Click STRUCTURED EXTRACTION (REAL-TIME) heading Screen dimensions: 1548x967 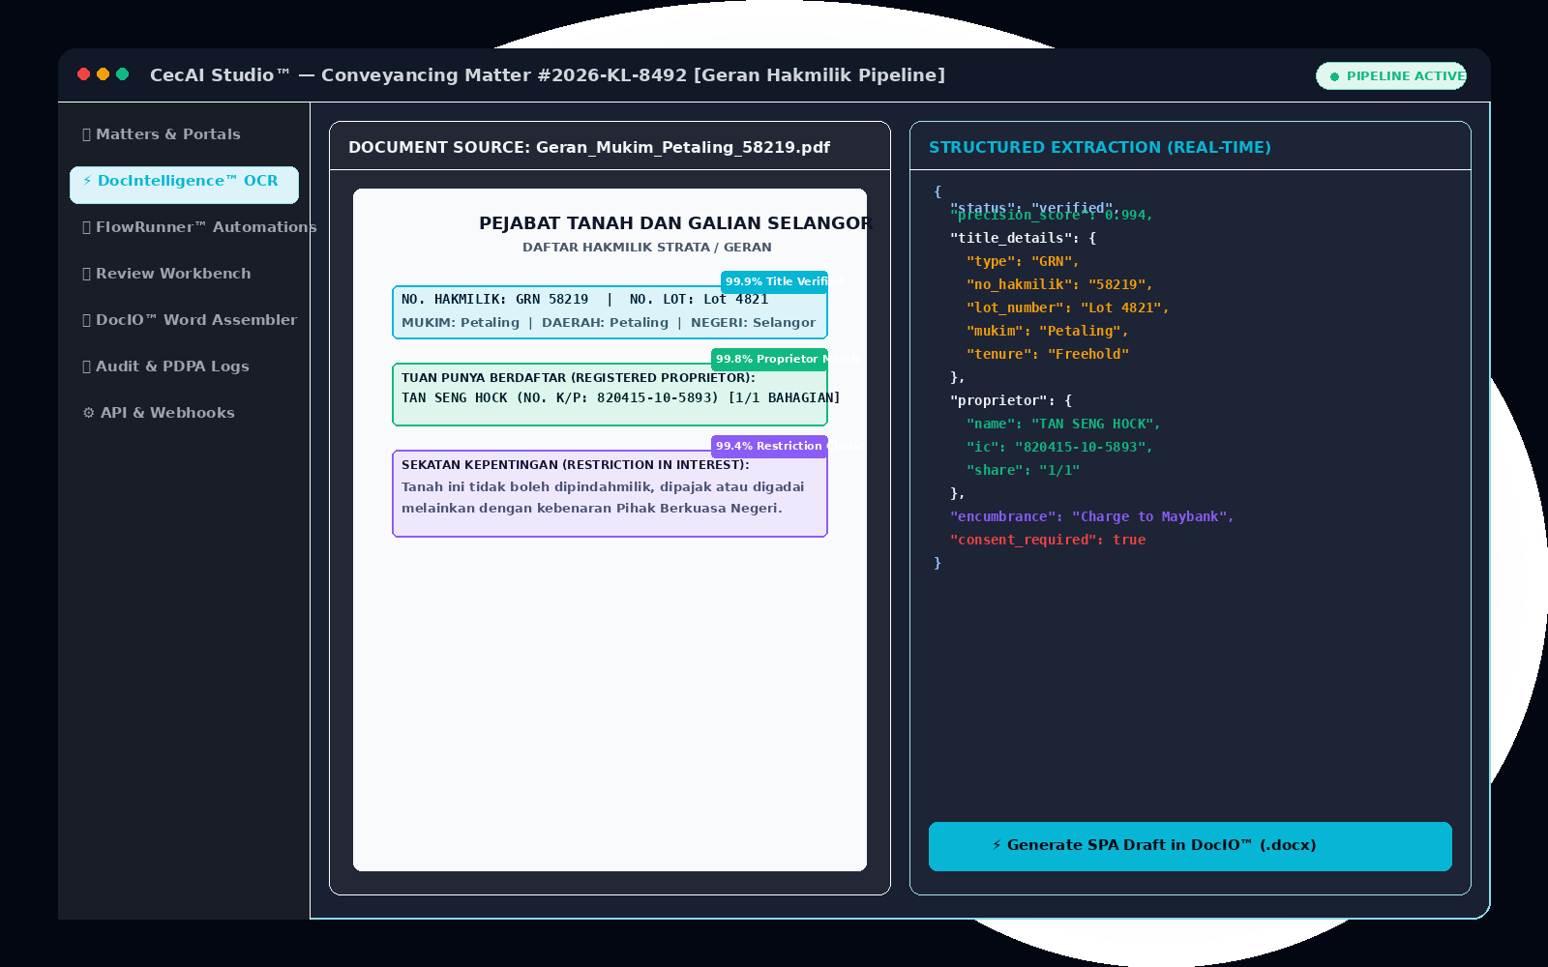click(x=1100, y=147)
